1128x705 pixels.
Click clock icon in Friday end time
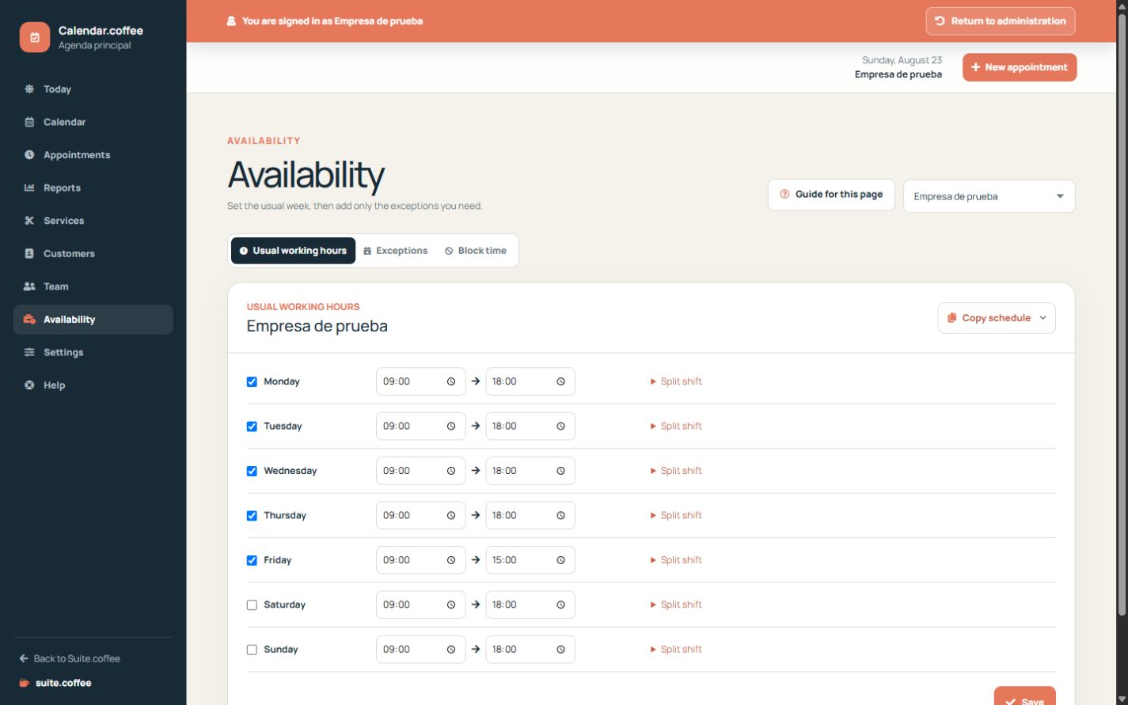(x=560, y=560)
